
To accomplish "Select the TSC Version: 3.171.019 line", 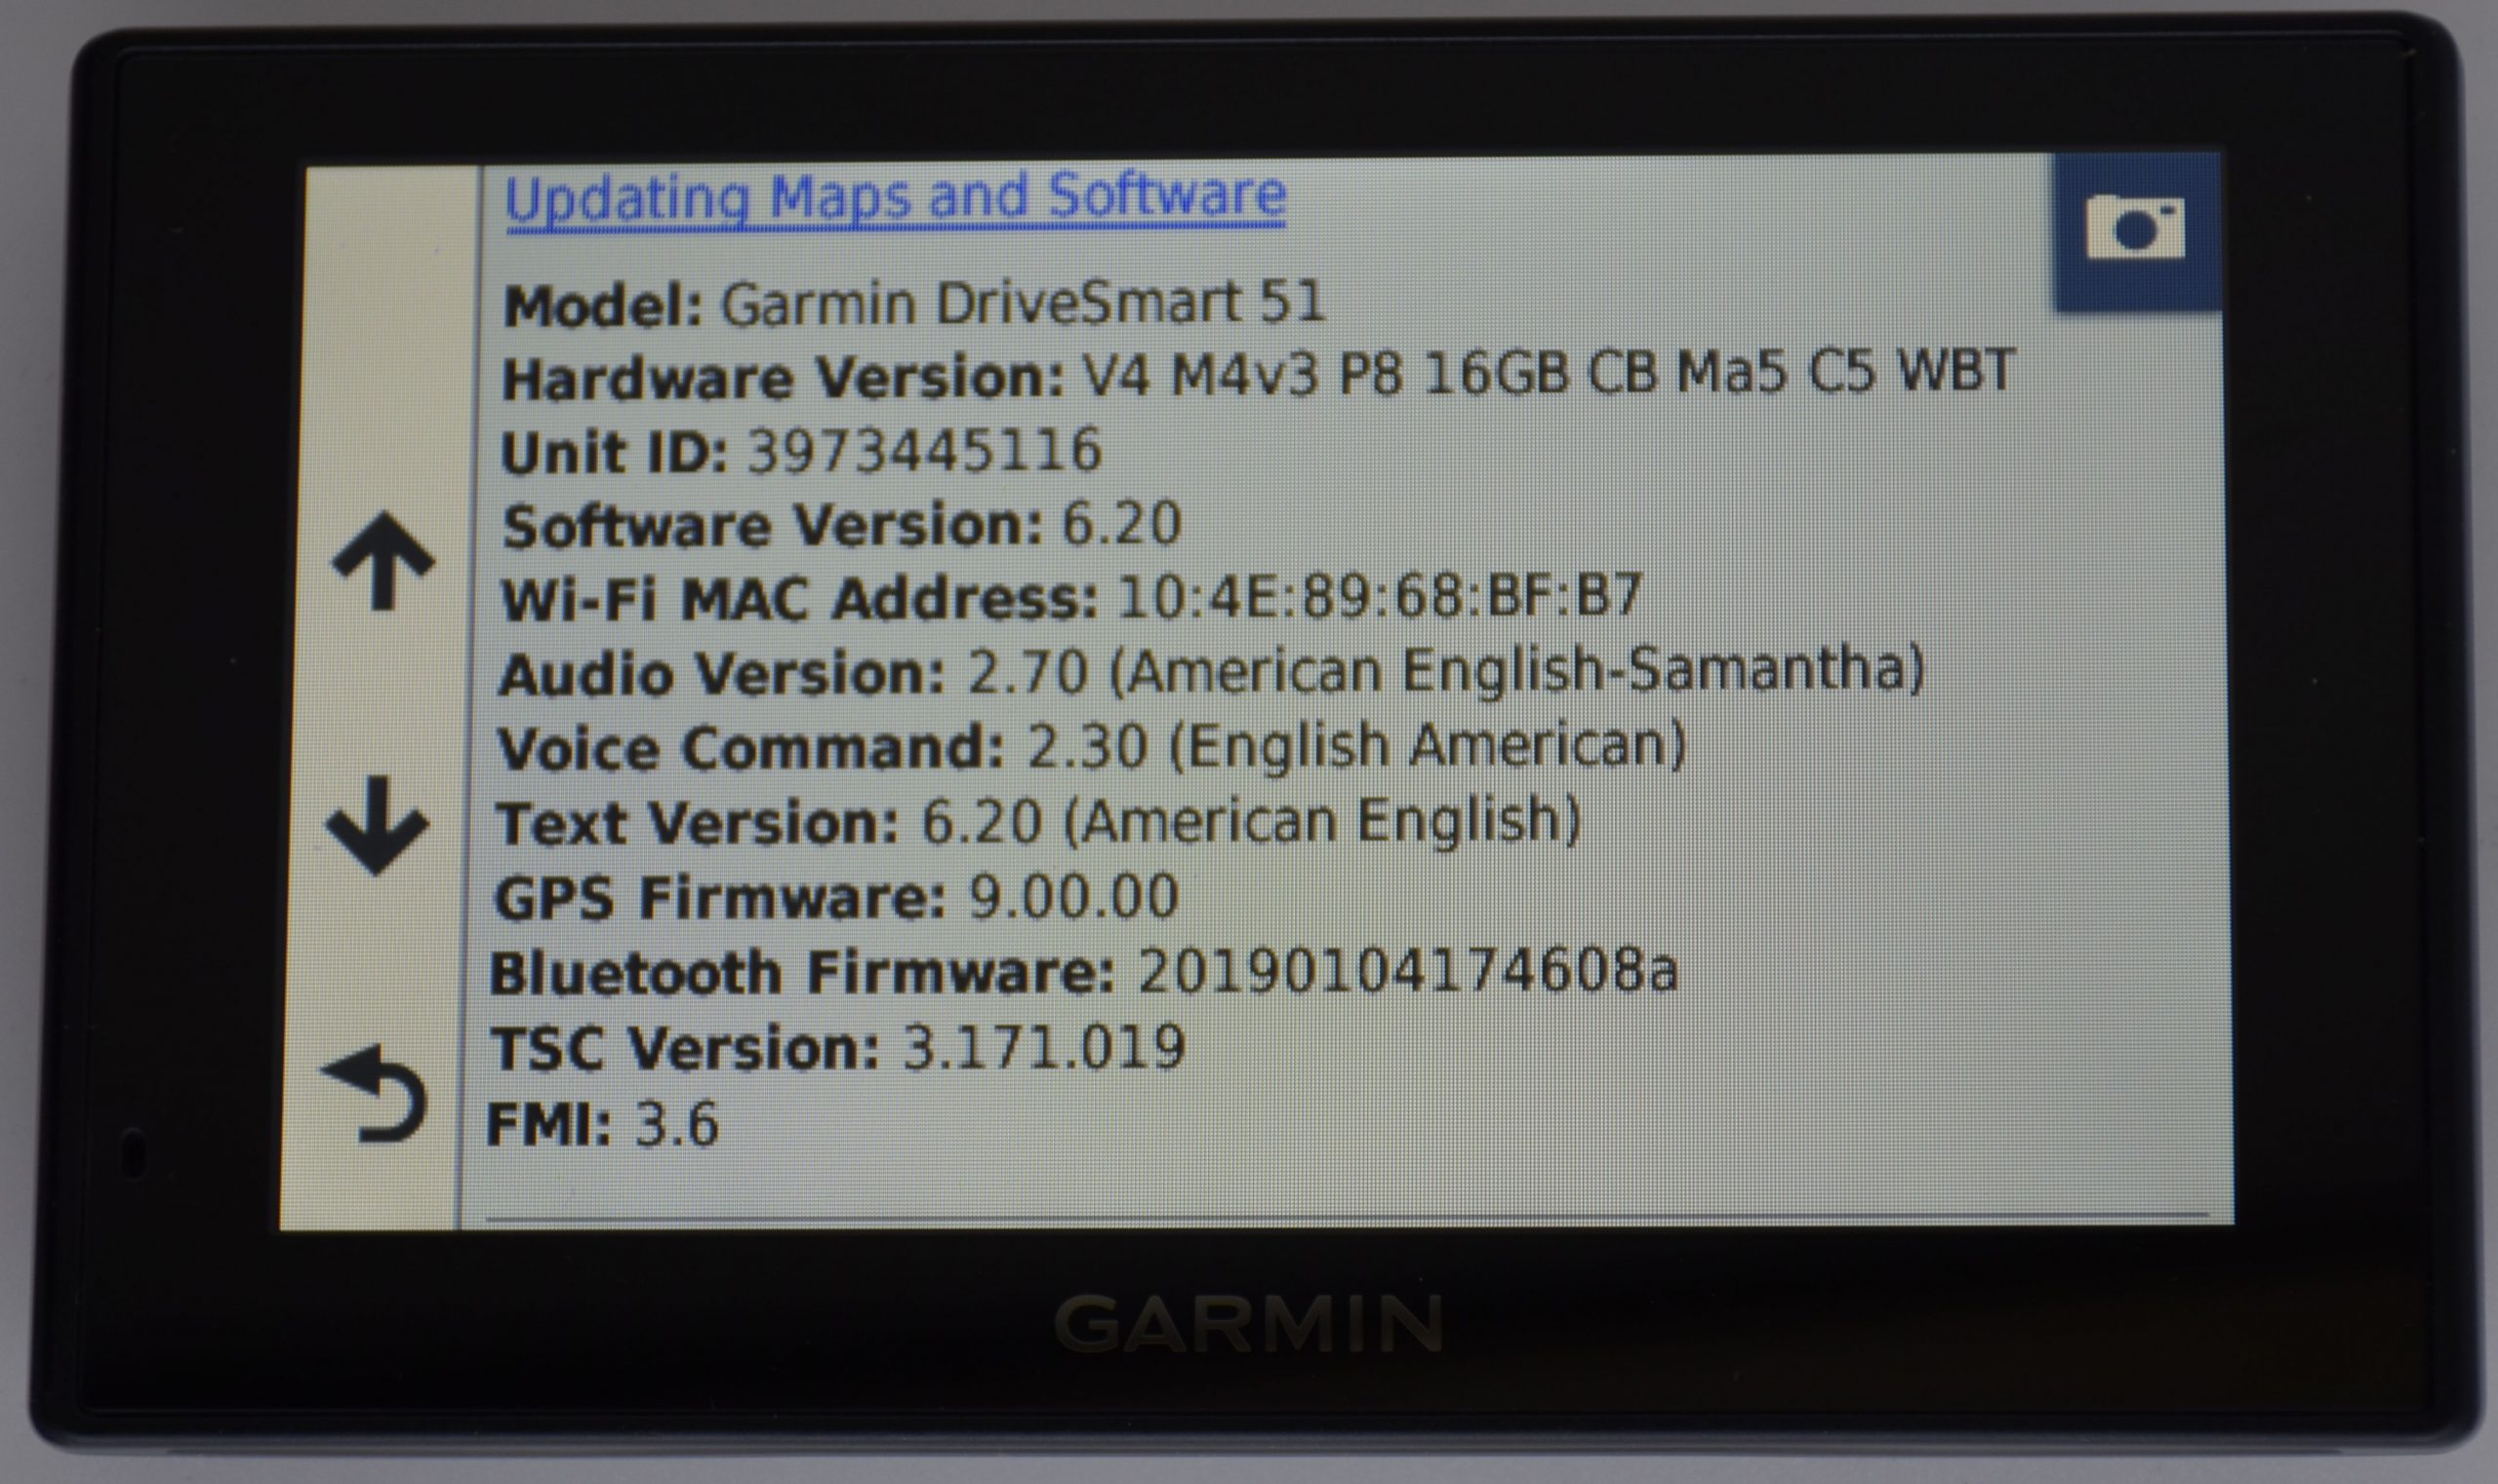I will tap(838, 1048).
